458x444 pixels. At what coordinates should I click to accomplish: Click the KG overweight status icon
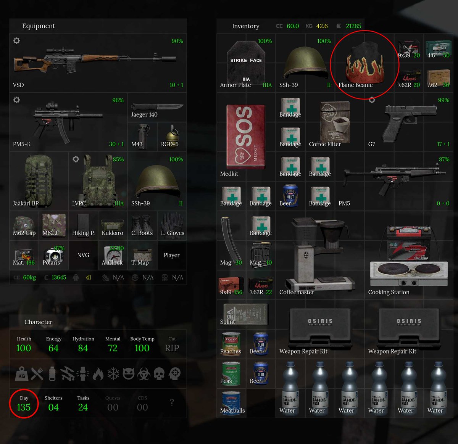coord(22,374)
